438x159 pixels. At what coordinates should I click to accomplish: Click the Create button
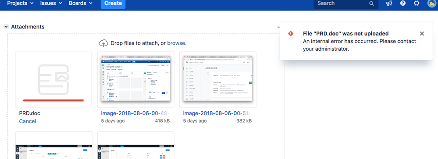[x=113, y=4]
